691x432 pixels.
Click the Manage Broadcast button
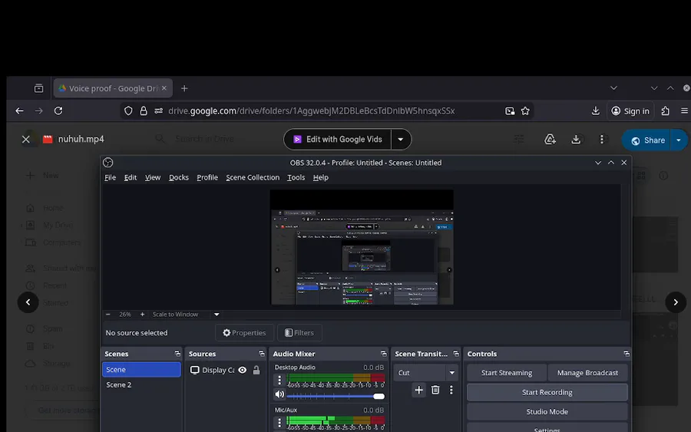point(587,373)
